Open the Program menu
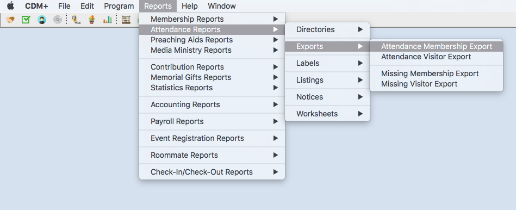The height and width of the screenshot is (210, 516). click(x=119, y=6)
